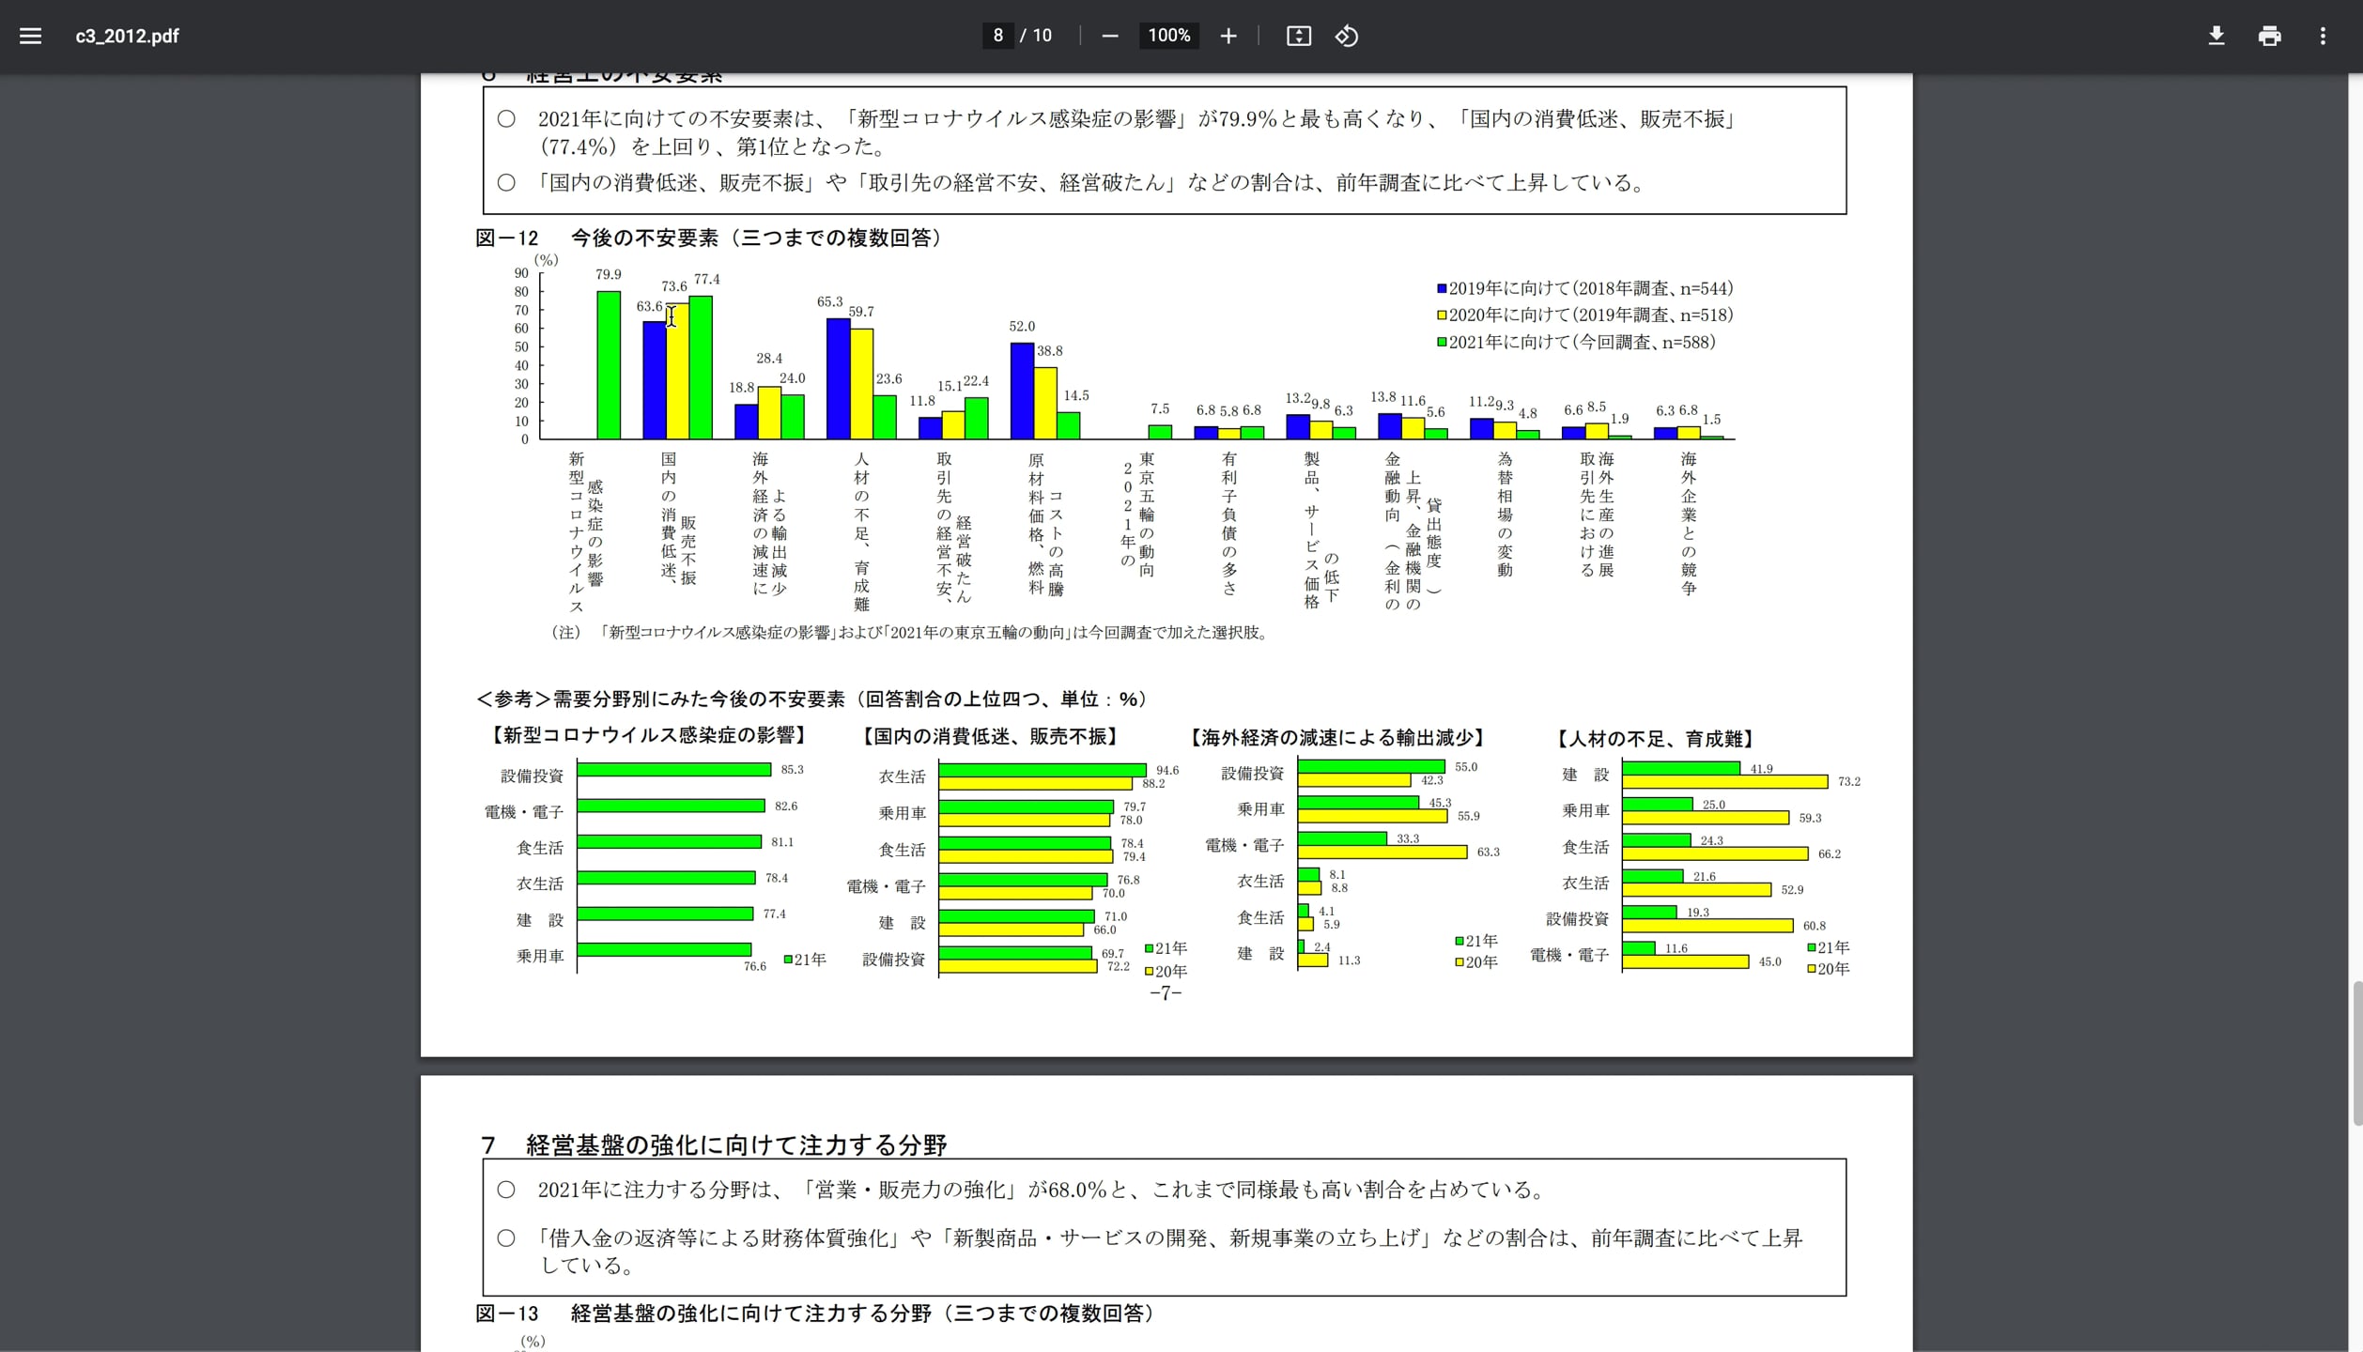The image size is (2363, 1352).
Task: Click the 図-12 今後の不安要素 chart heading
Action: (x=709, y=238)
